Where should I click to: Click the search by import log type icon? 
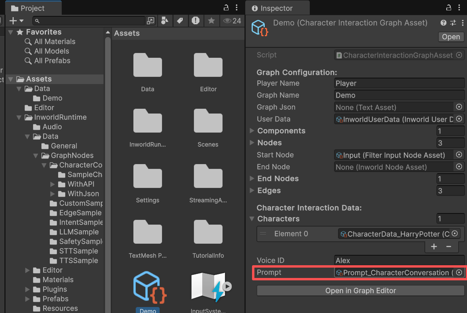pyautogui.click(x=195, y=21)
